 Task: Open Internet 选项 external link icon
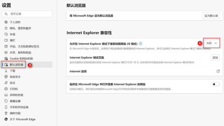pyautogui.click(x=218, y=71)
